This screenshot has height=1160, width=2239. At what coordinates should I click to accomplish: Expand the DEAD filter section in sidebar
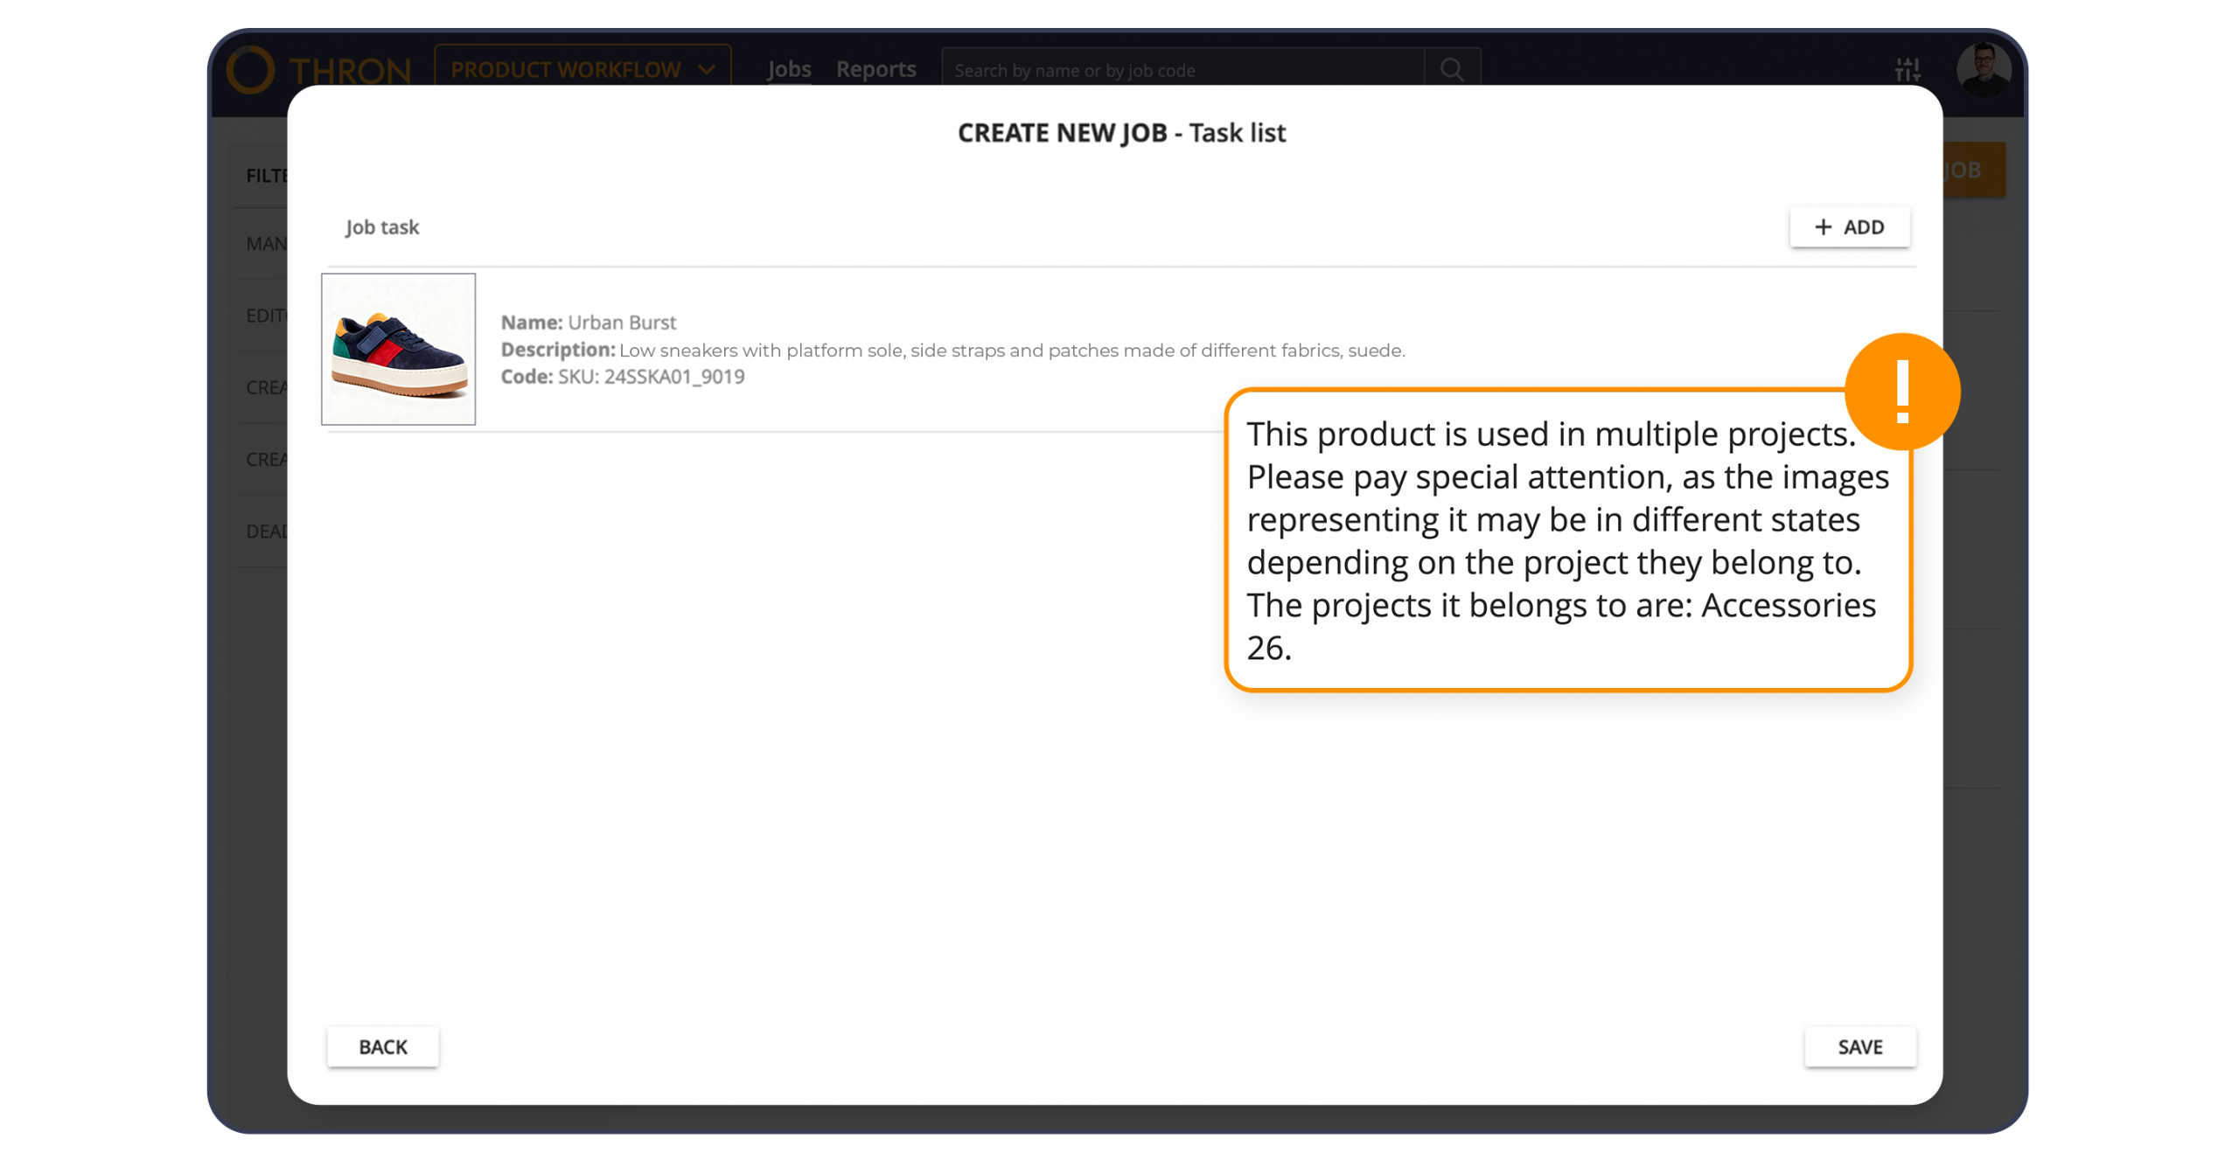[x=265, y=531]
